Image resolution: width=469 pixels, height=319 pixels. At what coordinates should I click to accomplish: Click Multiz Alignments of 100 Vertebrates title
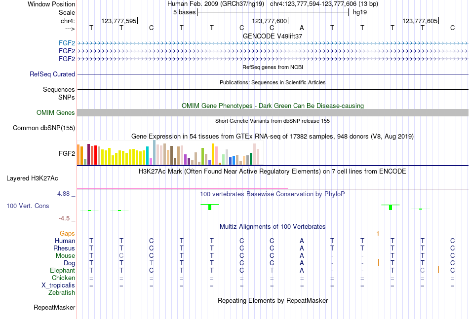273,227
